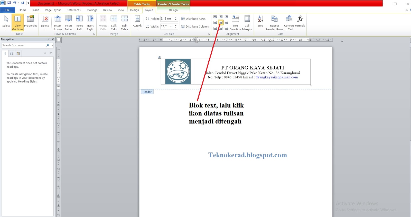Screen dimensions: 411x217
Task: Click the Undo icon
Action: [15, 3]
